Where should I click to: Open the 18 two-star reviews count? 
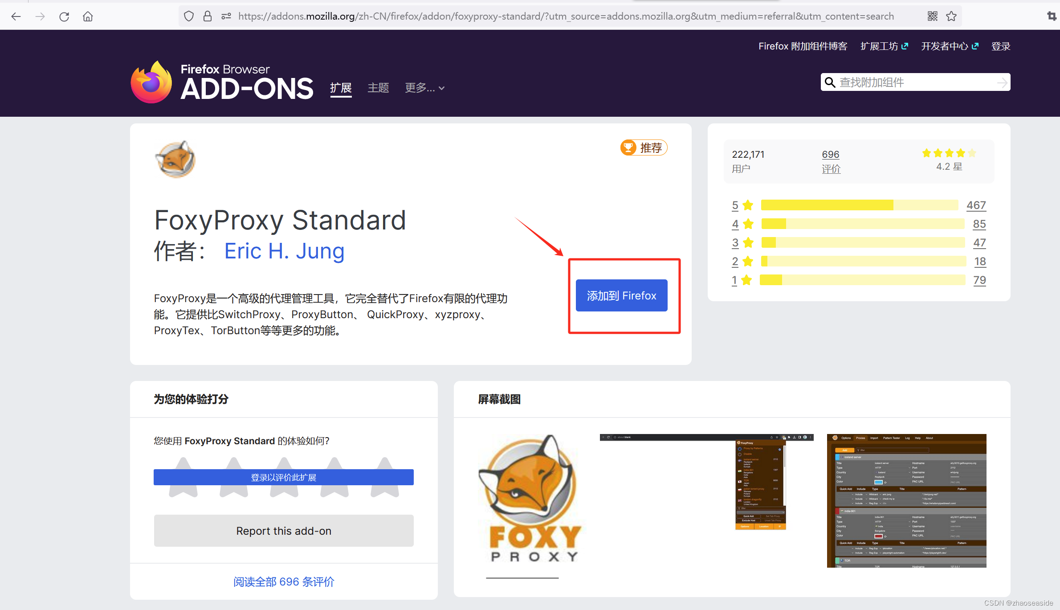pyautogui.click(x=980, y=261)
